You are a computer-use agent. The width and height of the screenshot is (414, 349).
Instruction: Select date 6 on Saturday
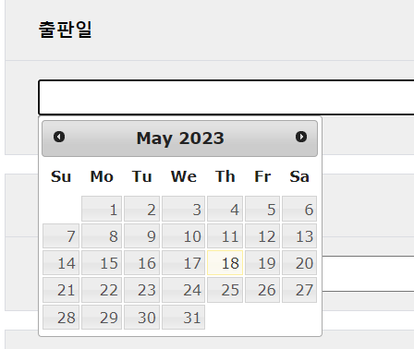pyautogui.click(x=299, y=209)
